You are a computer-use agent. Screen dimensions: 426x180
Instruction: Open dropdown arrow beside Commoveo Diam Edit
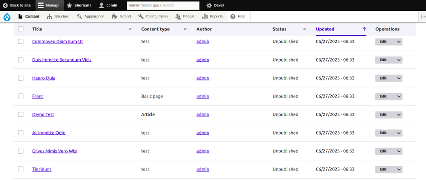[399, 41]
